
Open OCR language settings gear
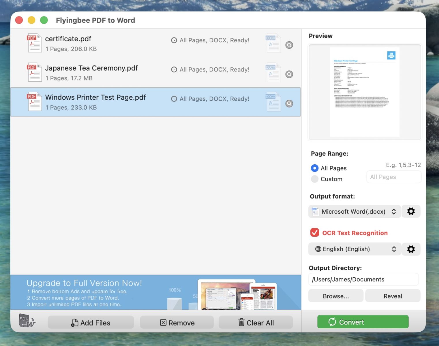click(411, 249)
